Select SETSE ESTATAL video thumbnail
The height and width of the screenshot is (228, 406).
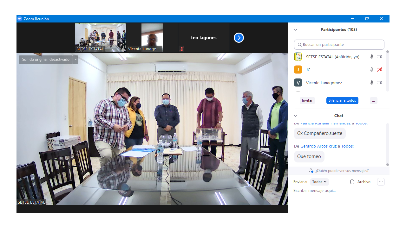(101, 38)
